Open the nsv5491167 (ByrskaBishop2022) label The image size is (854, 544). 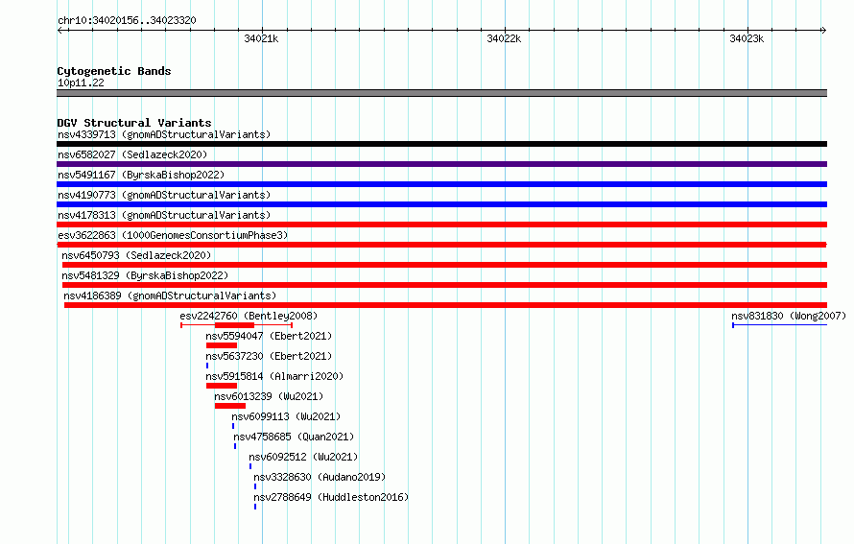click(141, 175)
